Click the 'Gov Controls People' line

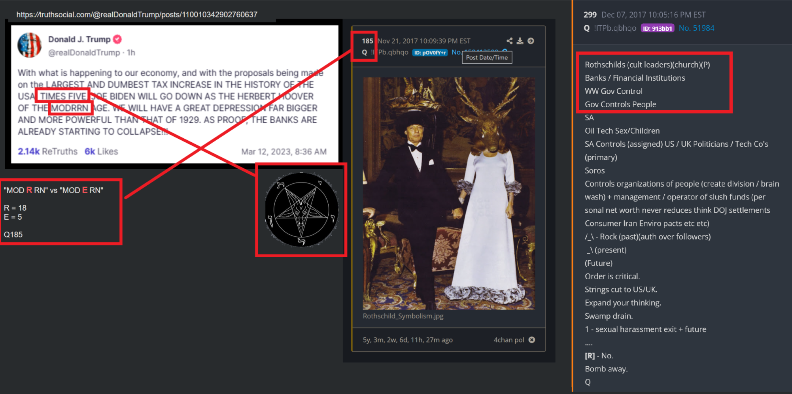(x=620, y=104)
